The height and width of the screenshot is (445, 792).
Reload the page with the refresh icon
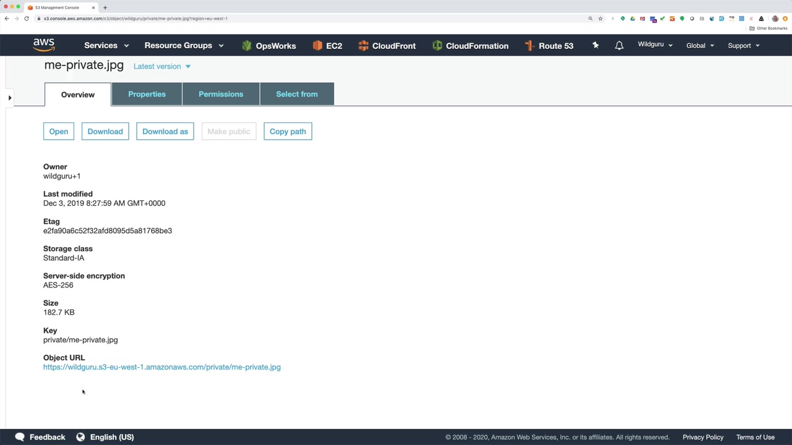27,19
